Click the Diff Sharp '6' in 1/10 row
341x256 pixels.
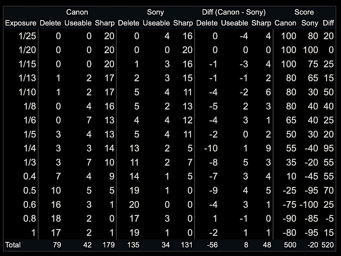click(x=269, y=92)
